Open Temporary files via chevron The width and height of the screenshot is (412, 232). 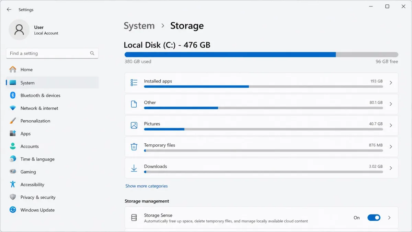click(391, 147)
